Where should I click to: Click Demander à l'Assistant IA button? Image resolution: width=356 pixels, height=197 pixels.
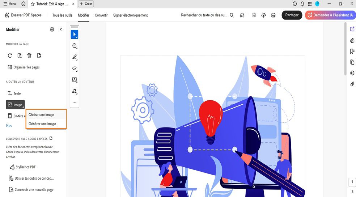pos(330,15)
